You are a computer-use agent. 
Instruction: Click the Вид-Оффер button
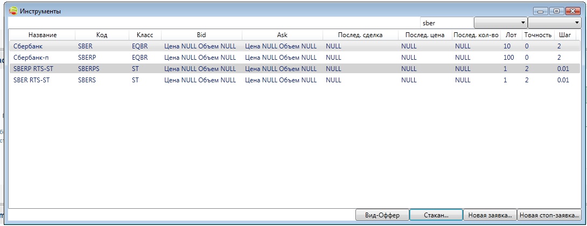coord(382,215)
